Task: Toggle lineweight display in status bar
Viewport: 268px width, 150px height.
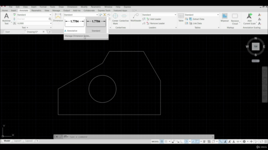Action: pos(204,142)
